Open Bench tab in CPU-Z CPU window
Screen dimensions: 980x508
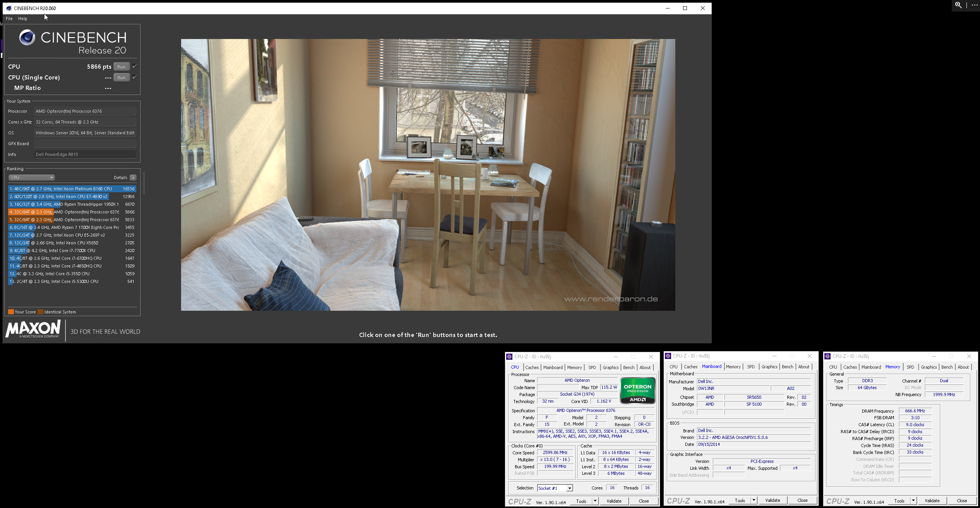(x=629, y=367)
